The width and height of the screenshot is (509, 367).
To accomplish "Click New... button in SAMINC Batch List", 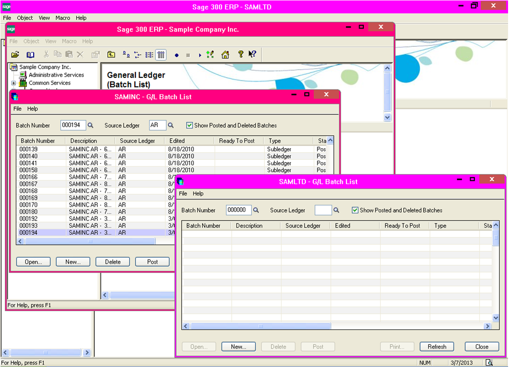I will 73,262.
